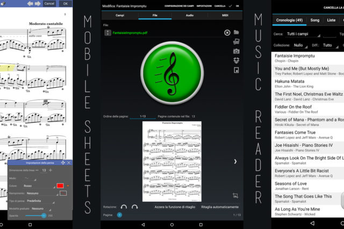The height and width of the screenshot is (229, 344).
Task: Open the song As Long As You're Mine
Action: (307, 211)
